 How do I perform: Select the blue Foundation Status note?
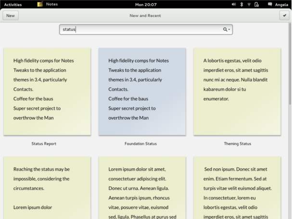pyautogui.click(x=142, y=92)
